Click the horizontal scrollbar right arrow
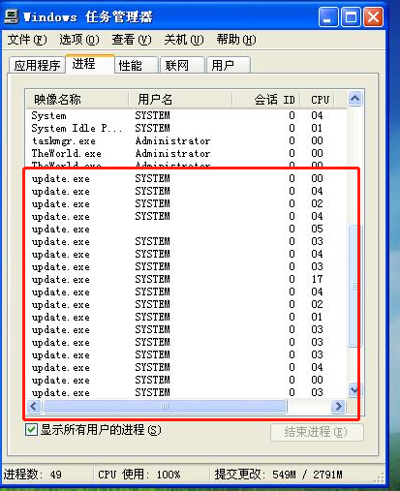This screenshot has height=491, width=400. [338, 406]
